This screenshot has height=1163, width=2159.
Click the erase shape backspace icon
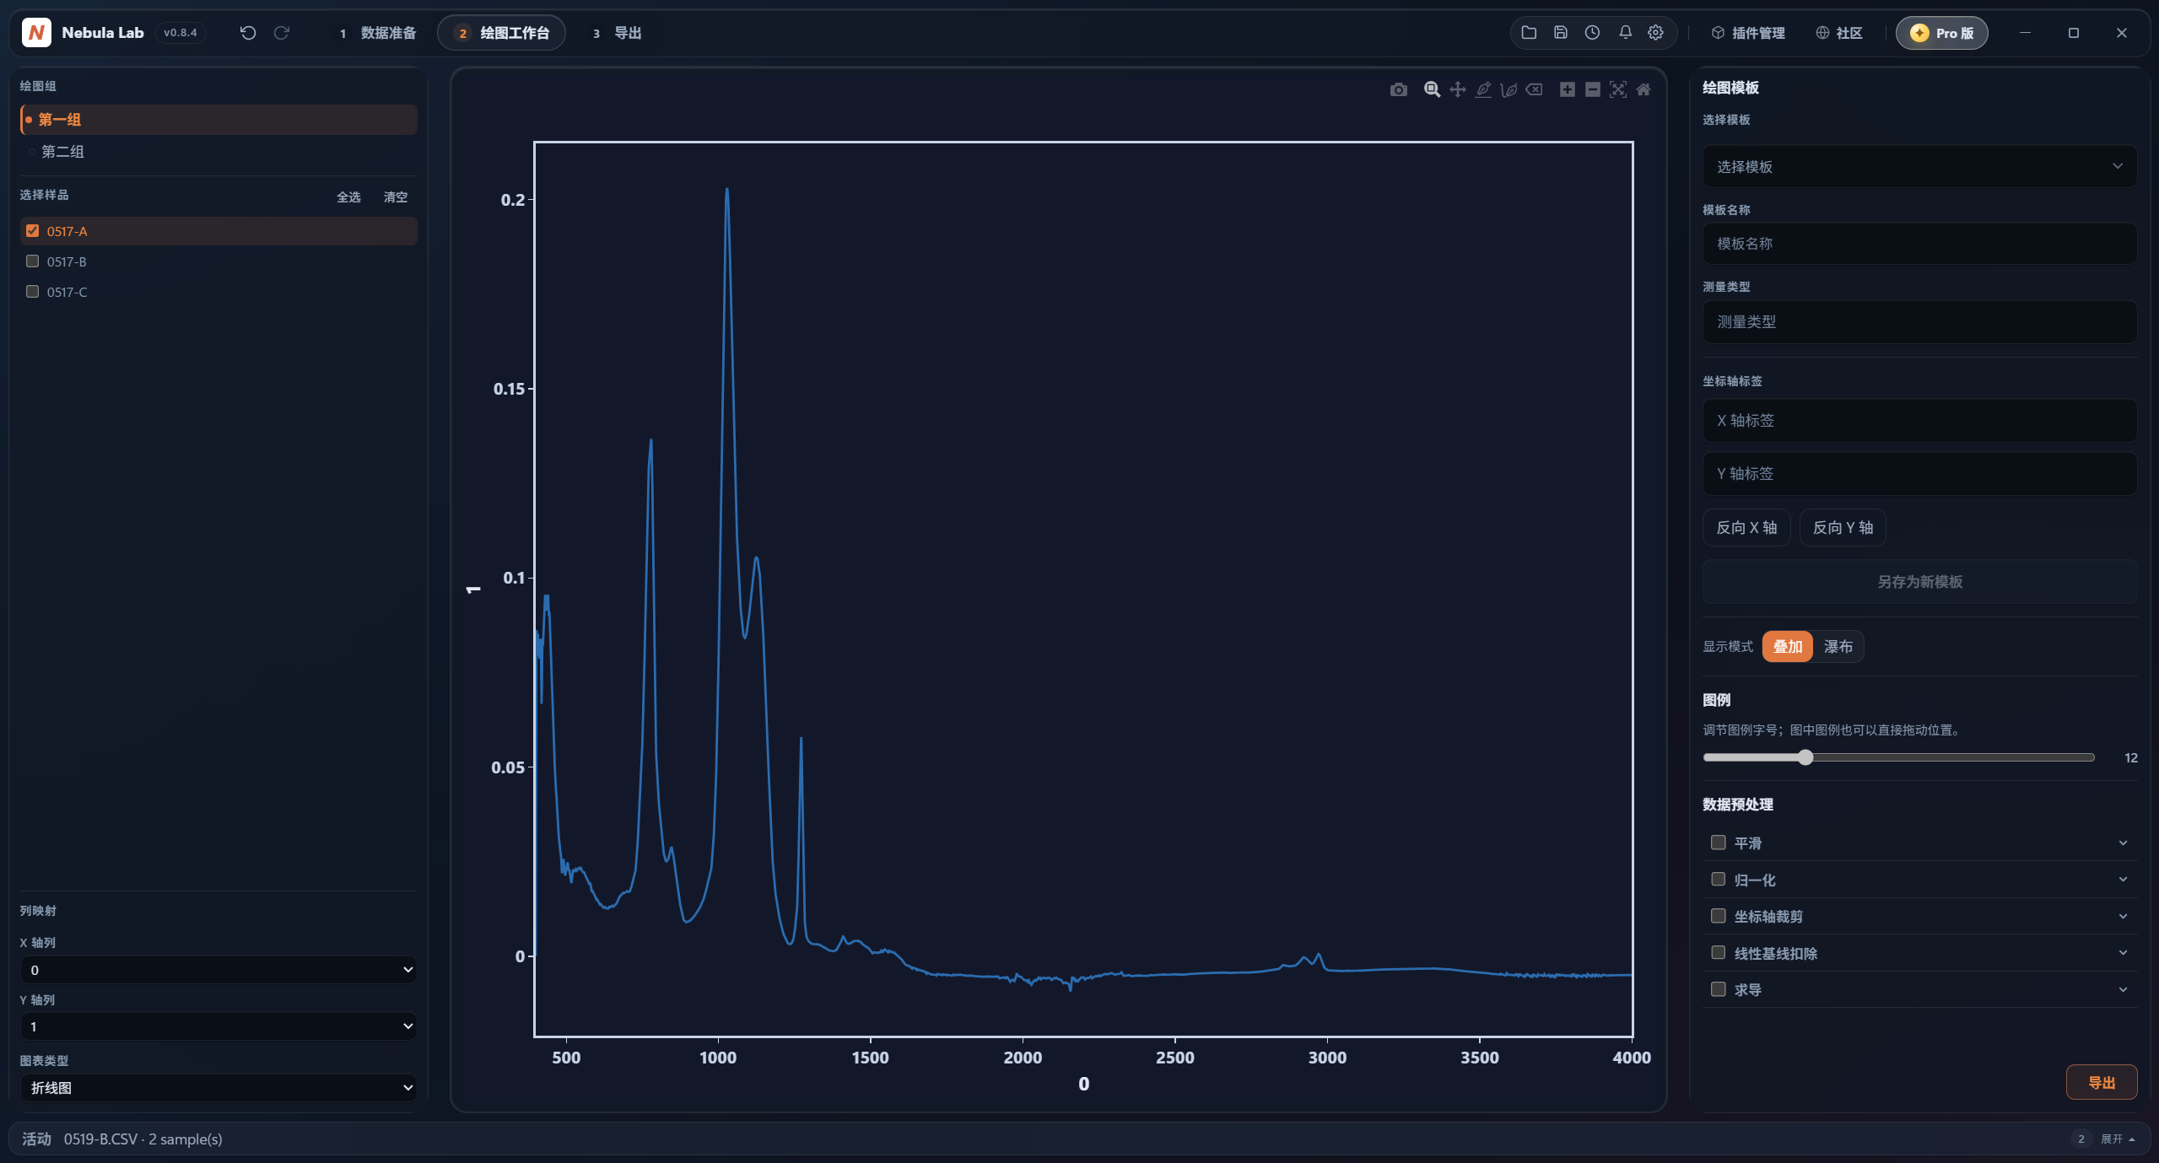click(1534, 89)
